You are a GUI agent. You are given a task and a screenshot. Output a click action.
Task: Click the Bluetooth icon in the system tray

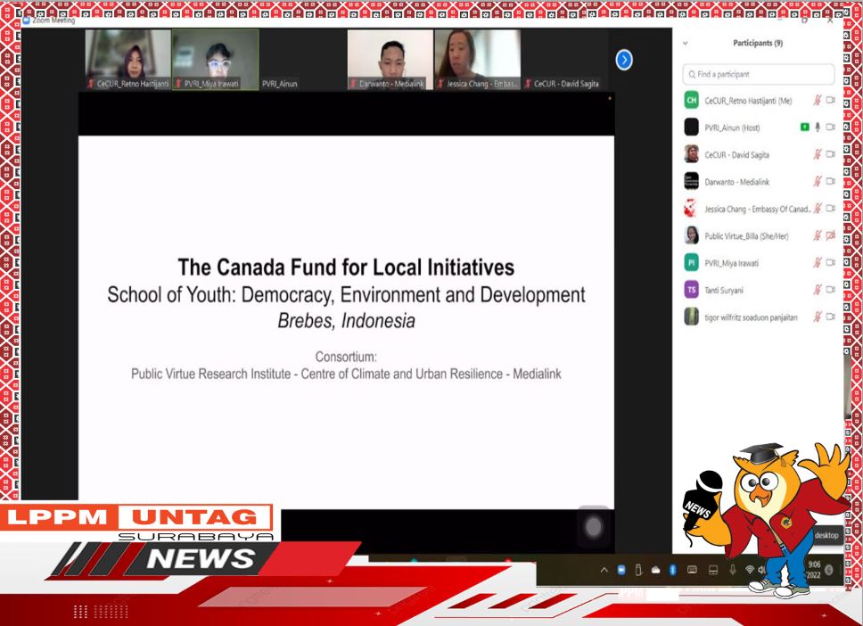tap(672, 571)
